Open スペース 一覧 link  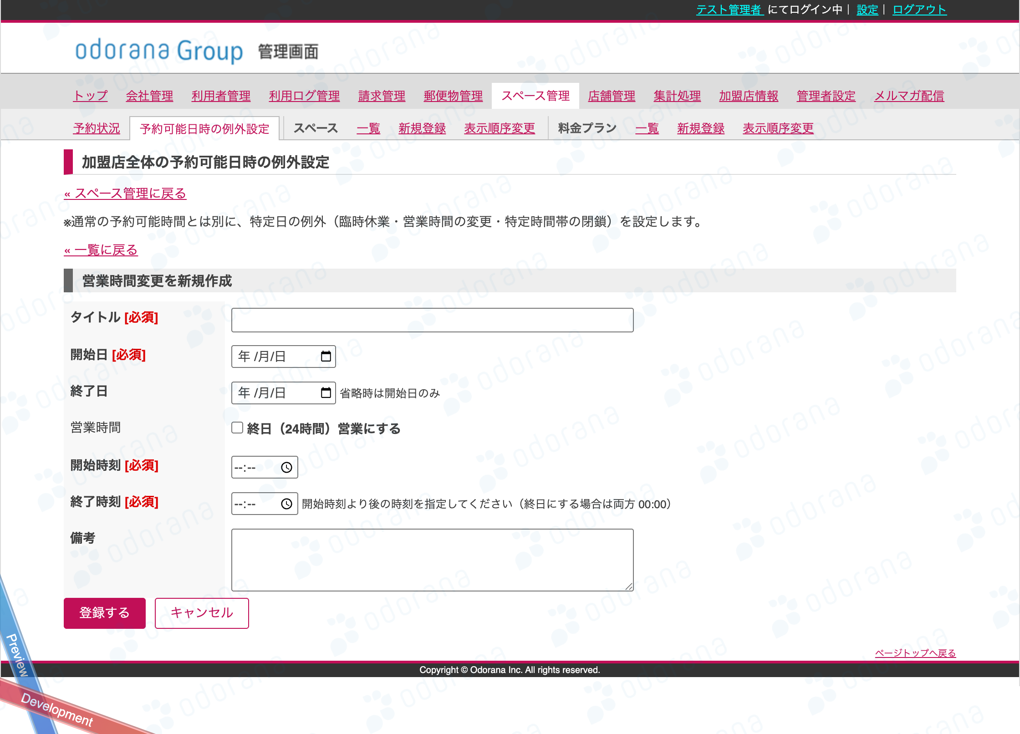368,128
